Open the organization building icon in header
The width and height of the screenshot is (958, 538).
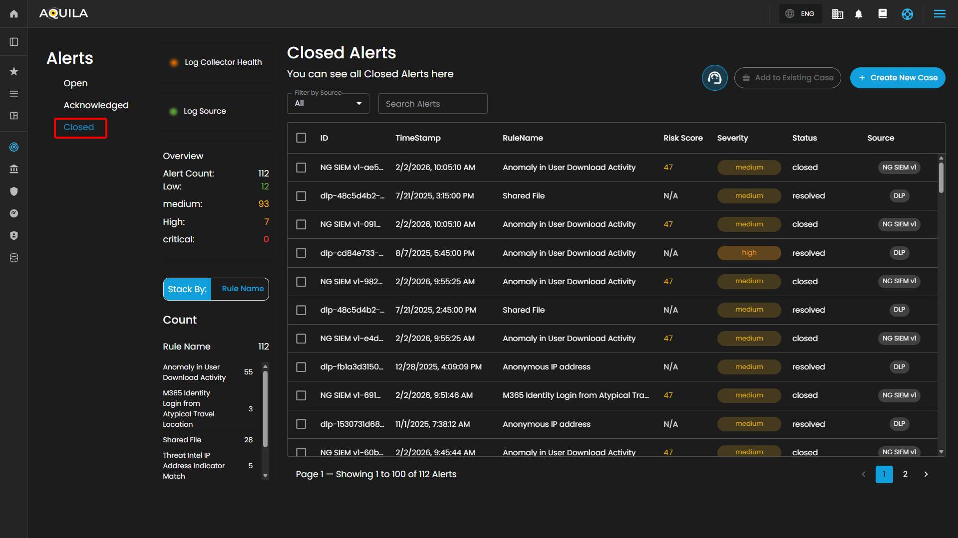coord(837,14)
